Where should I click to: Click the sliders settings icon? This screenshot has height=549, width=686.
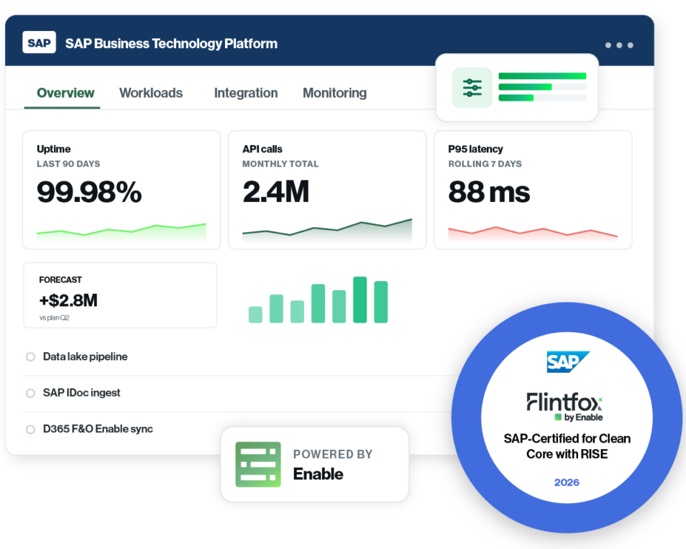point(472,88)
